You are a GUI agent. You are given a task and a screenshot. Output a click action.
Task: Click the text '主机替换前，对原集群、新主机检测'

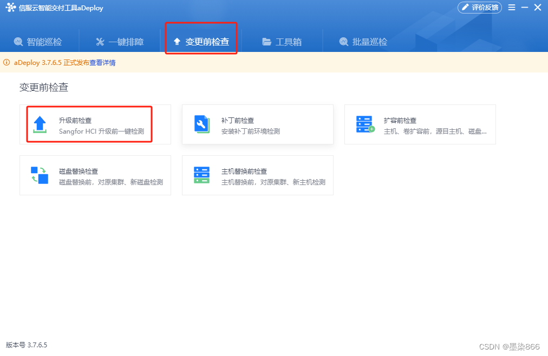pyautogui.click(x=273, y=182)
